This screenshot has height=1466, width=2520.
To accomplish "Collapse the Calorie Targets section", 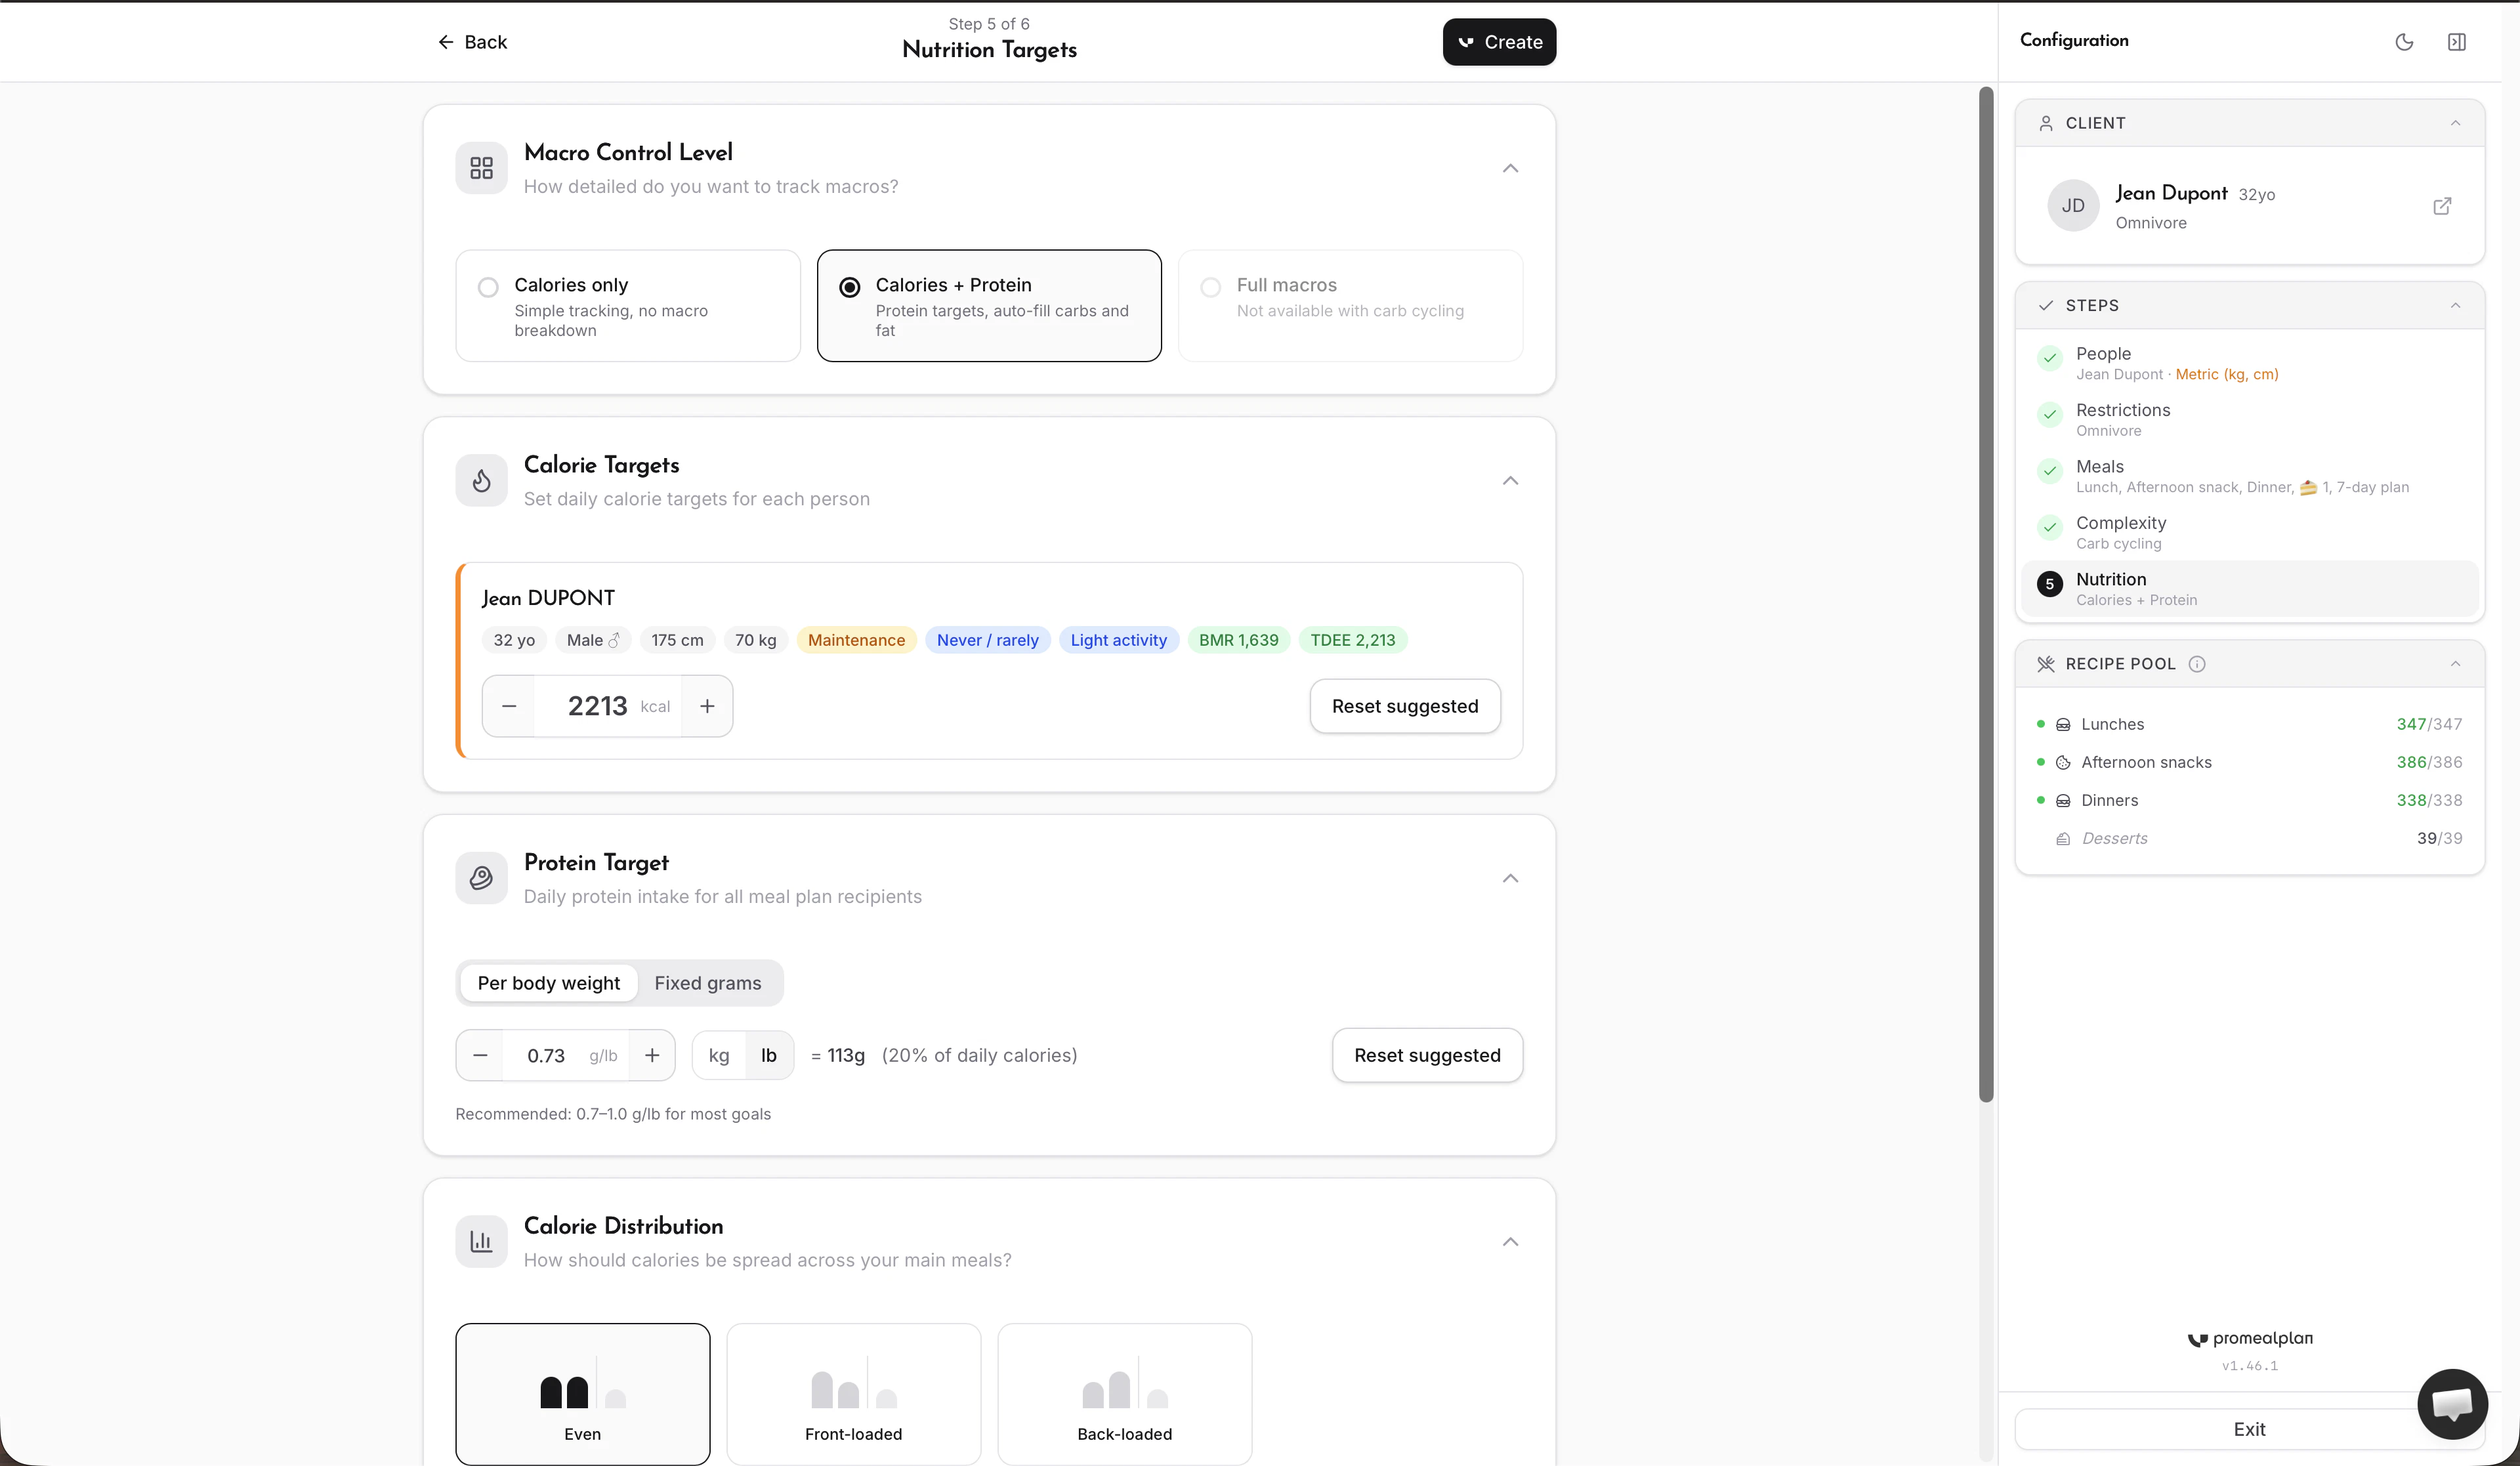I will pos(1510,481).
